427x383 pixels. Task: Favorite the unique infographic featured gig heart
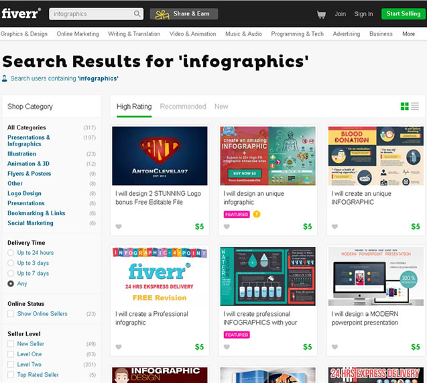coord(227,226)
